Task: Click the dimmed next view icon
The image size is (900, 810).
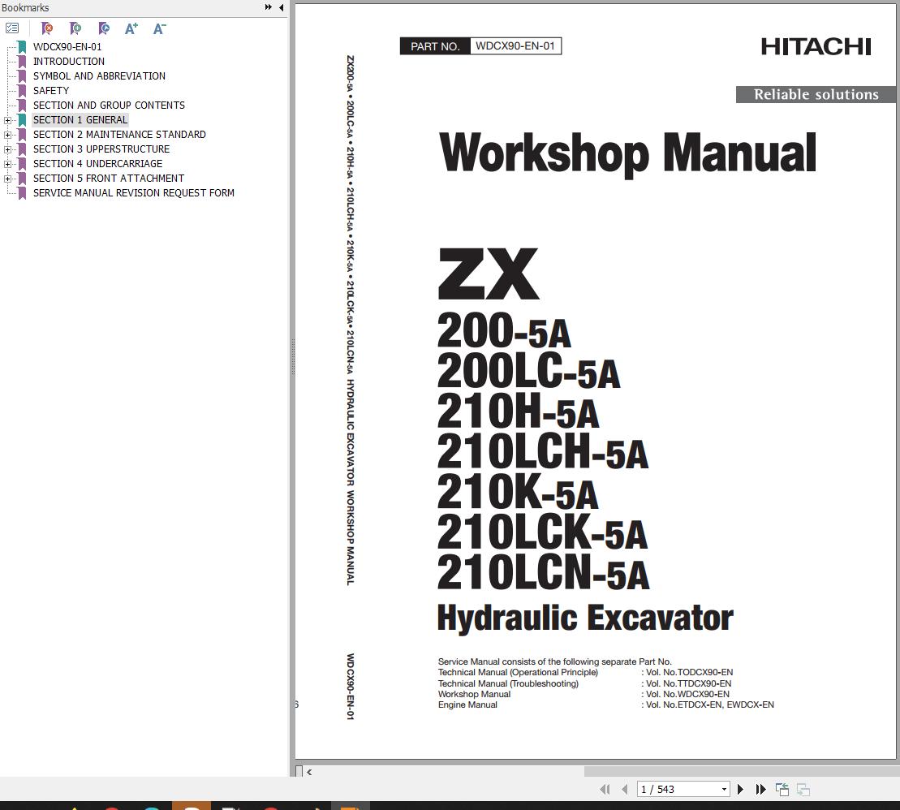Action: pyautogui.click(x=803, y=790)
